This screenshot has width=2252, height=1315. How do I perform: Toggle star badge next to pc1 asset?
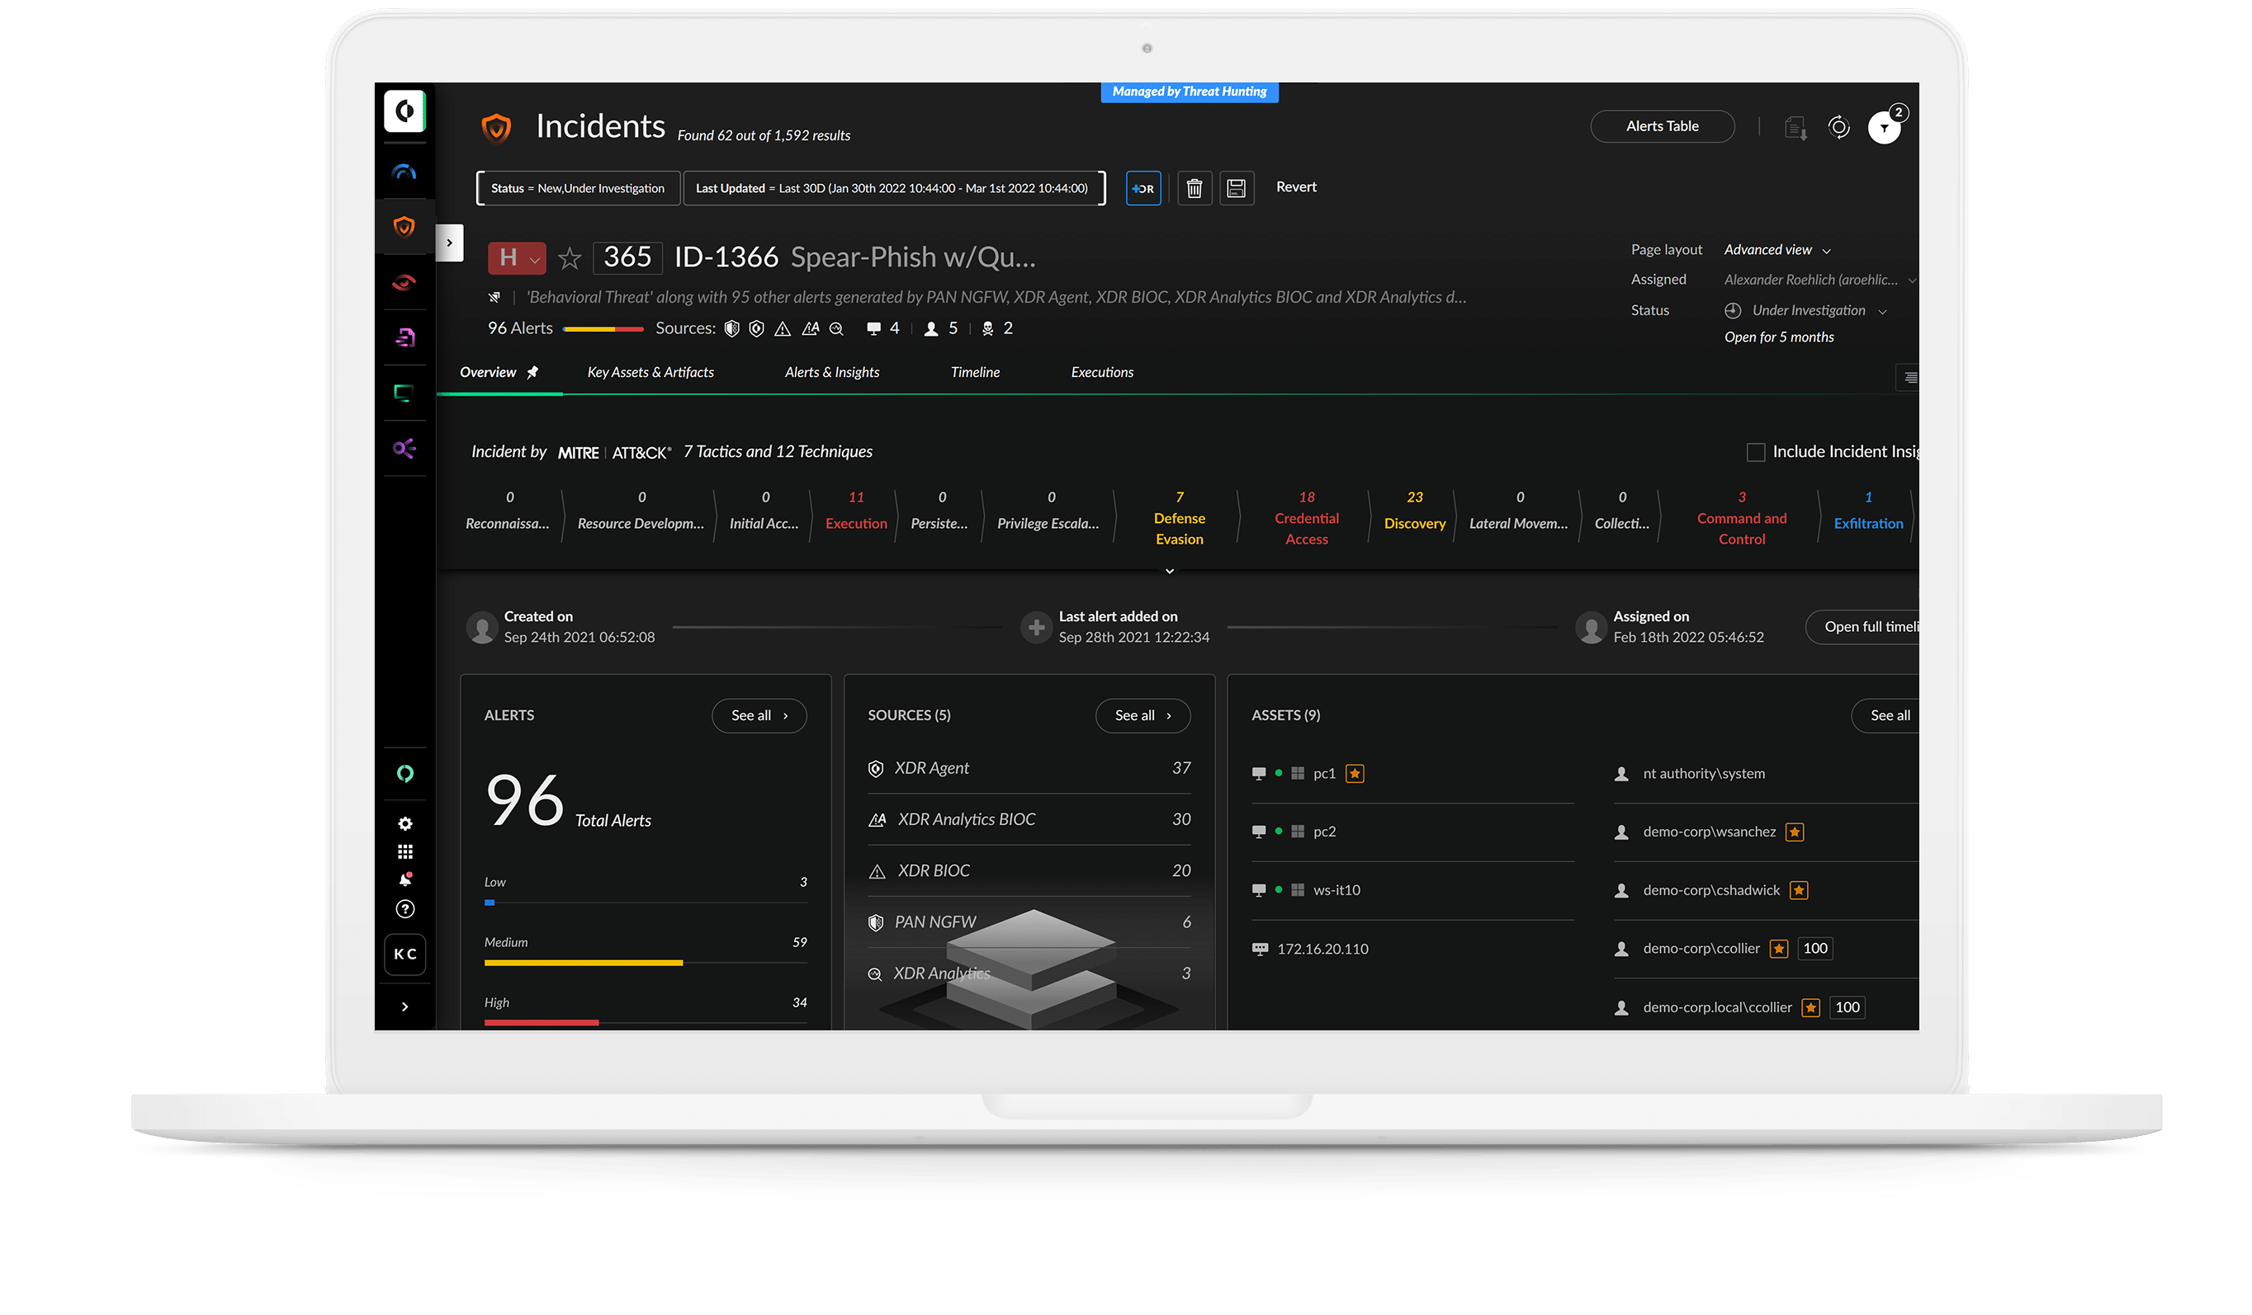click(1355, 774)
